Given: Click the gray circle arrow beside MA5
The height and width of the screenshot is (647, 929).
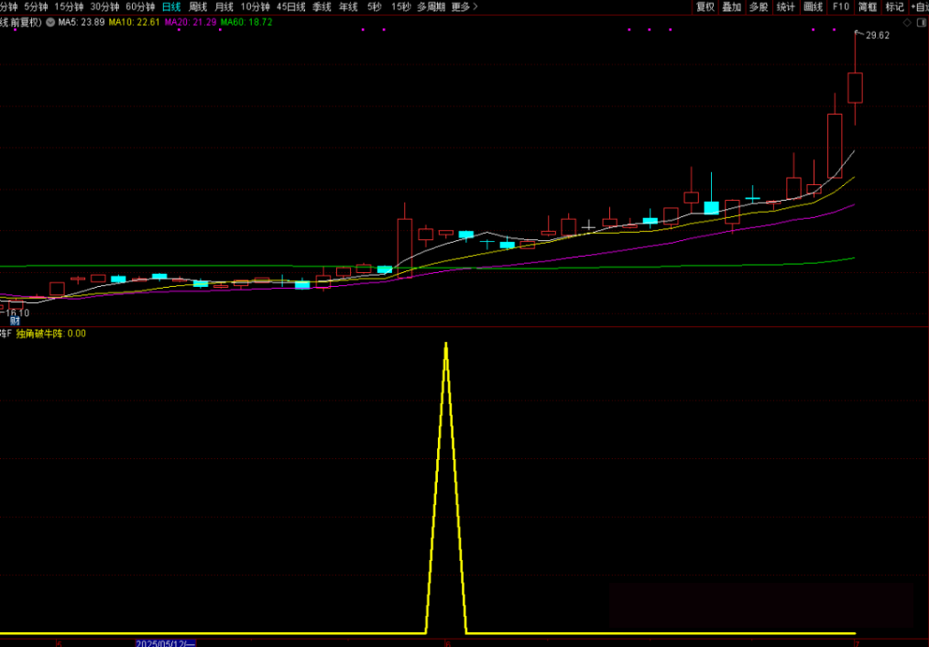Looking at the screenshot, I should [49, 22].
